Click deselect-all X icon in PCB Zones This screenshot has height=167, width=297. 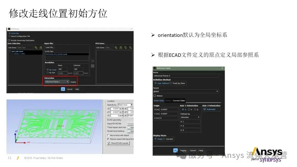click(x=131, y=48)
